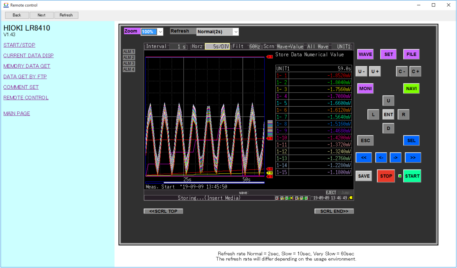Screen dimensions: 457x268
Task: Click the ENT enter key
Action: pyautogui.click(x=388, y=115)
